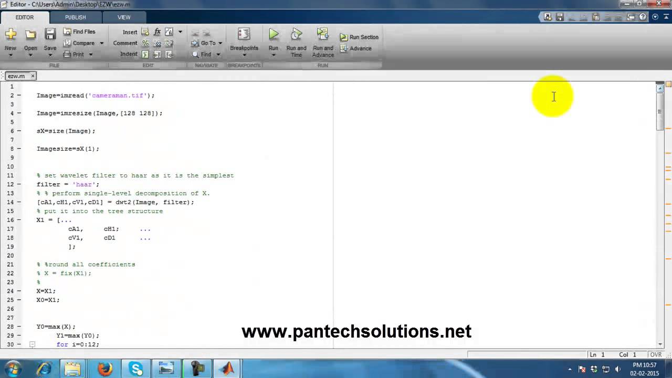Image resolution: width=672 pixels, height=378 pixels.
Task: Open the Save dropdown arrow
Action: [x=50, y=55]
